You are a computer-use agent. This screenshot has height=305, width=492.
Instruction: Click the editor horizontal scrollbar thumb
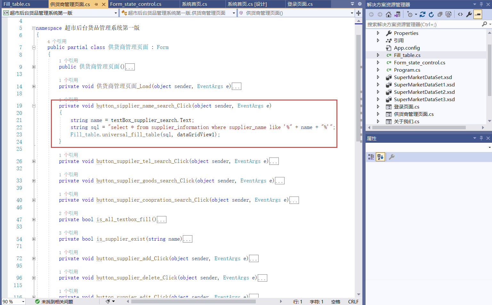193,301
